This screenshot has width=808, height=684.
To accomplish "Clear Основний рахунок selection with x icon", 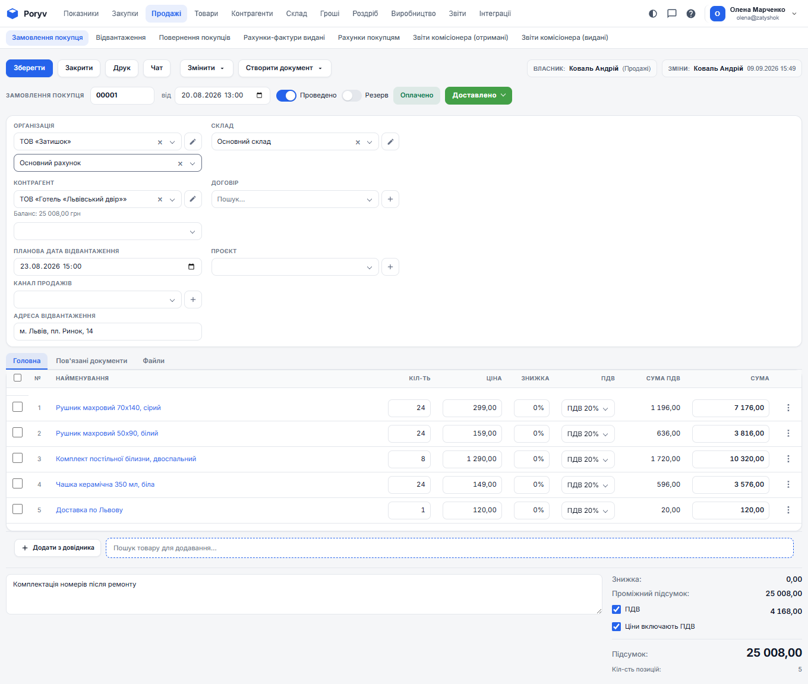I will (180, 163).
